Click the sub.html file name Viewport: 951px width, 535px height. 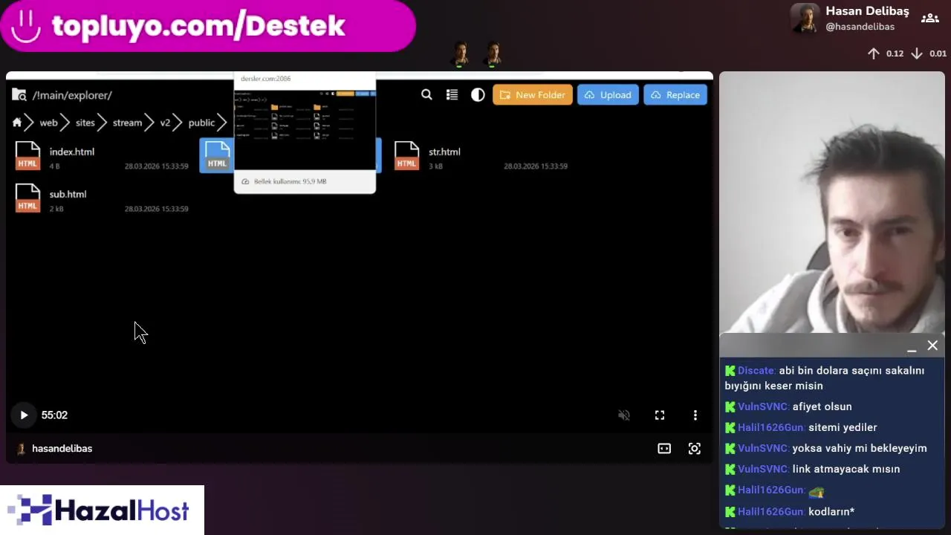[x=68, y=194]
